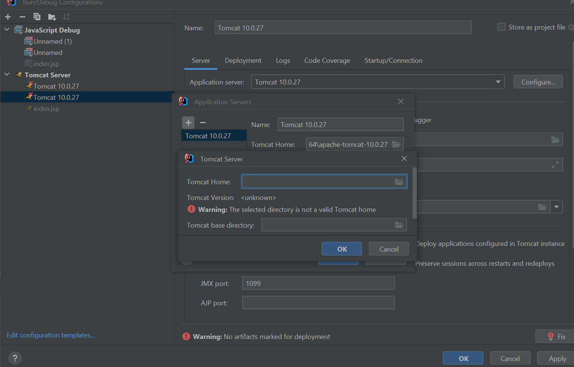The height and width of the screenshot is (367, 574).
Task: Select index.jsp under JavaScript Debug
Action: click(46, 64)
